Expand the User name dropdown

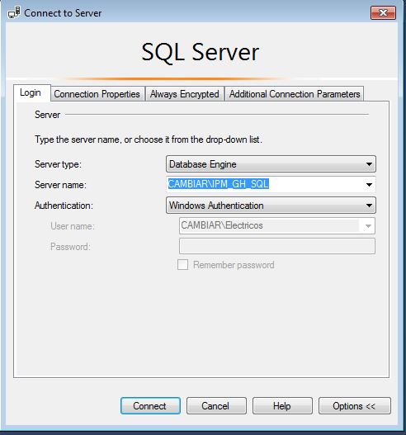(x=368, y=226)
